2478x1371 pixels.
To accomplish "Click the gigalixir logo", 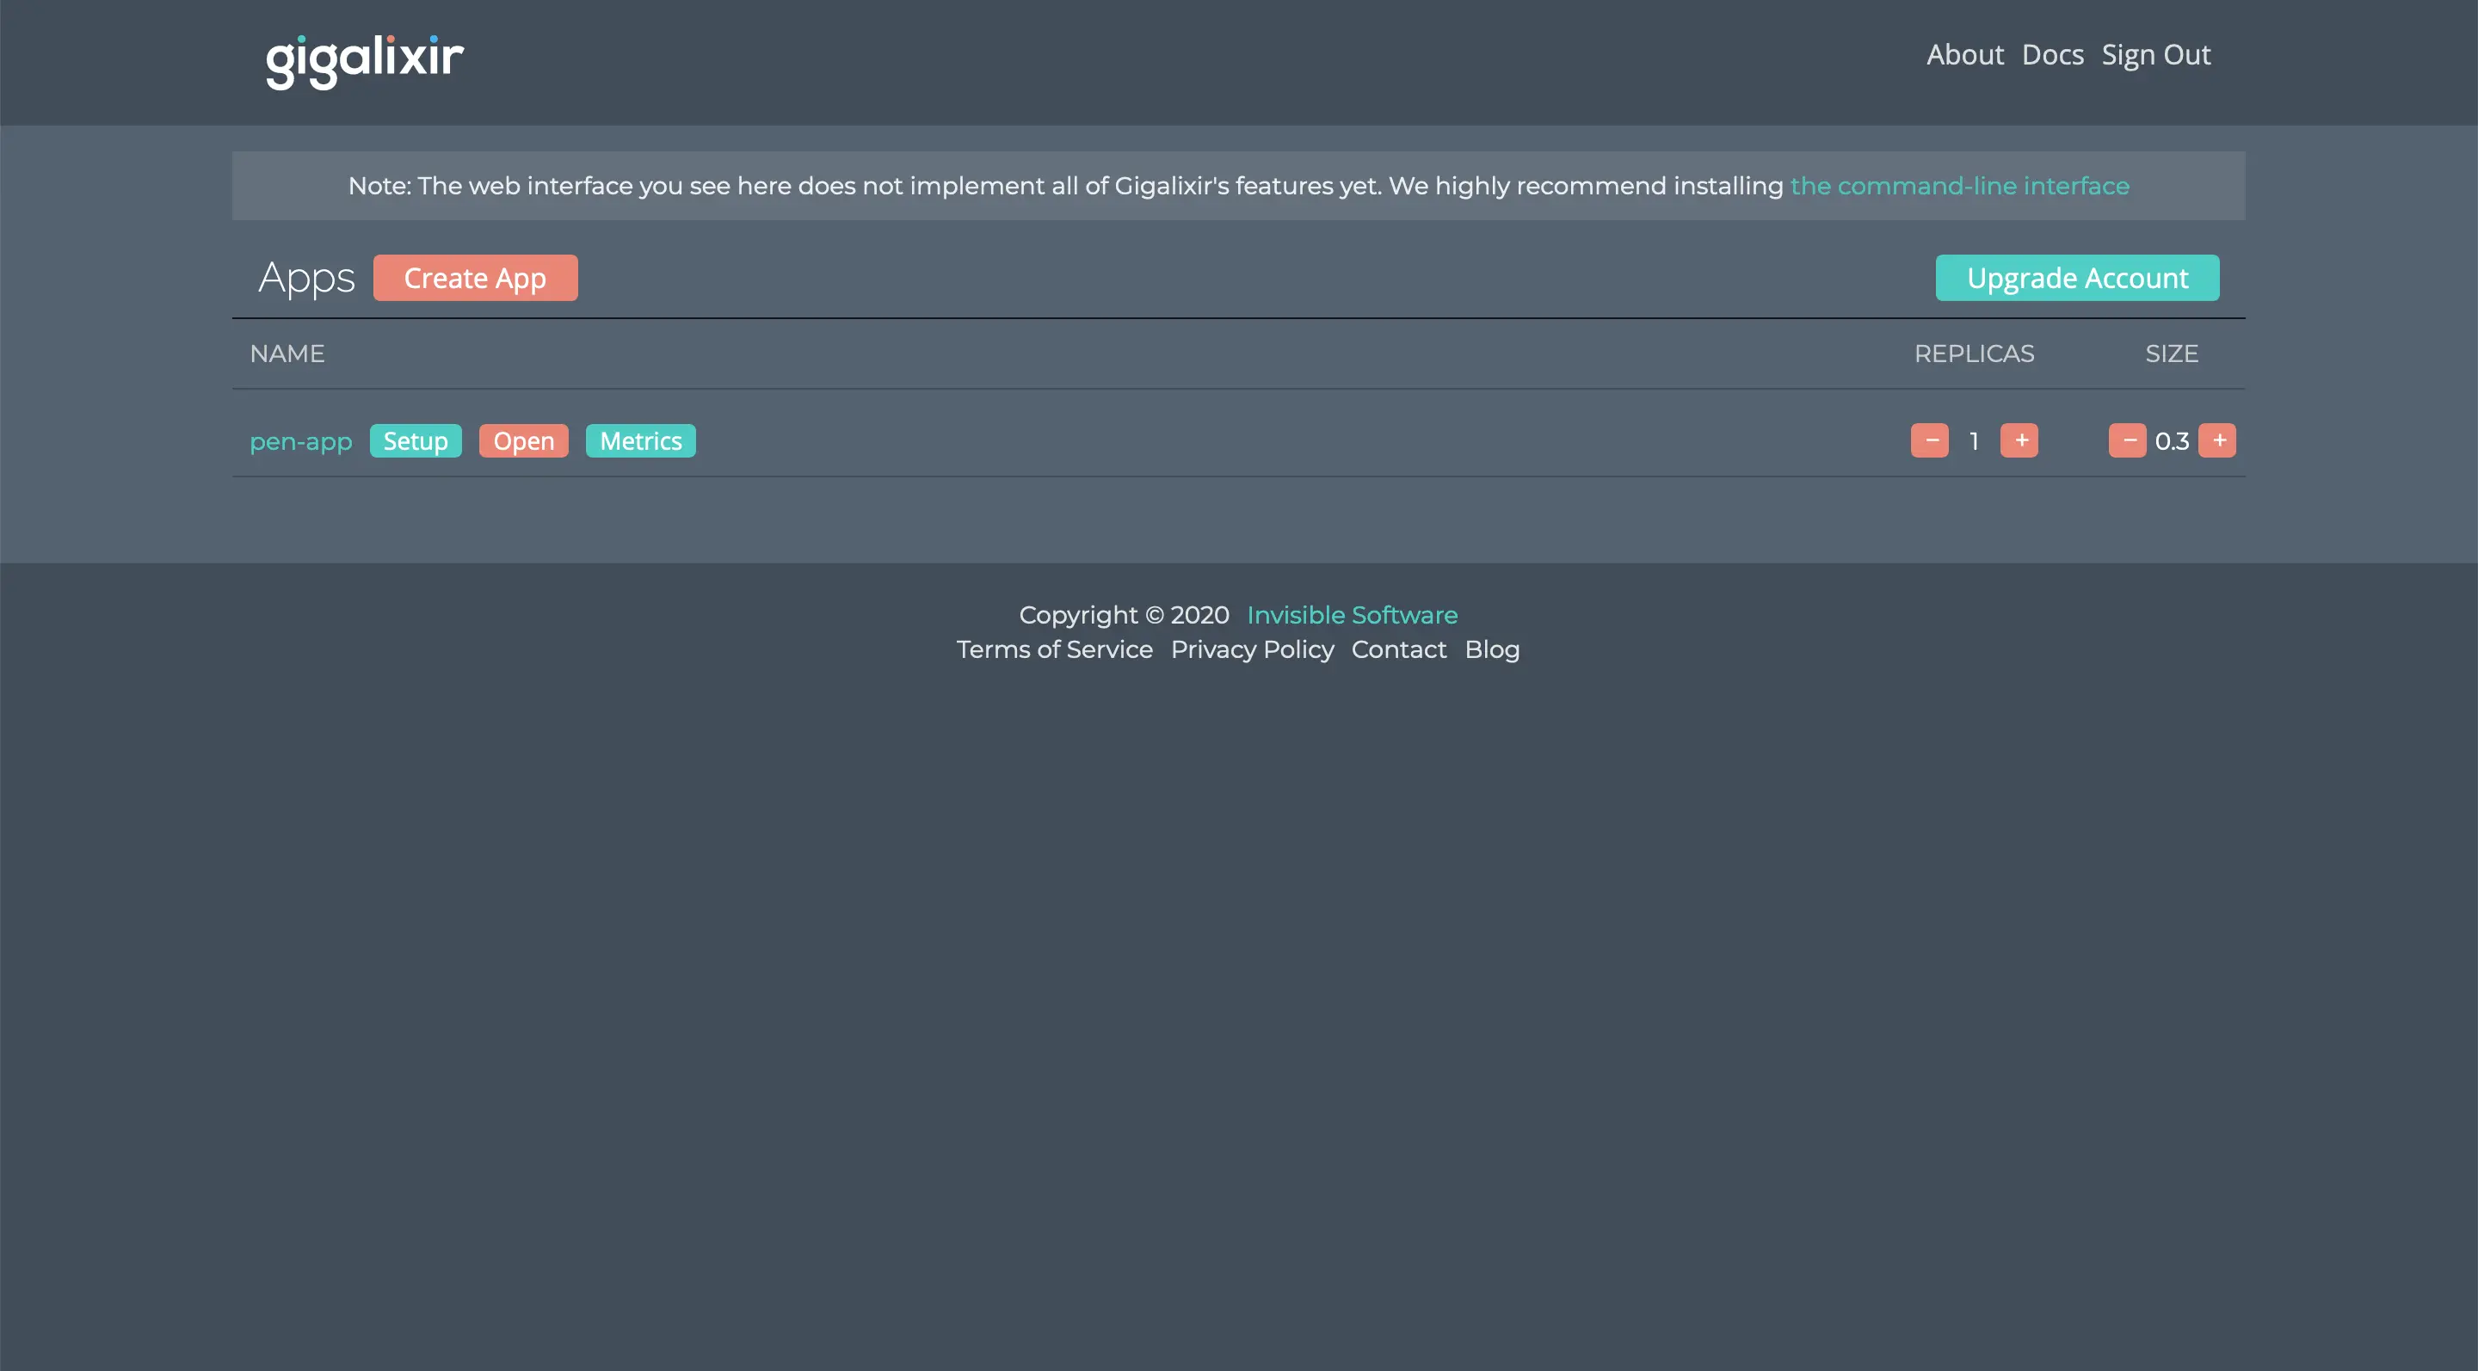I will 365,60.
